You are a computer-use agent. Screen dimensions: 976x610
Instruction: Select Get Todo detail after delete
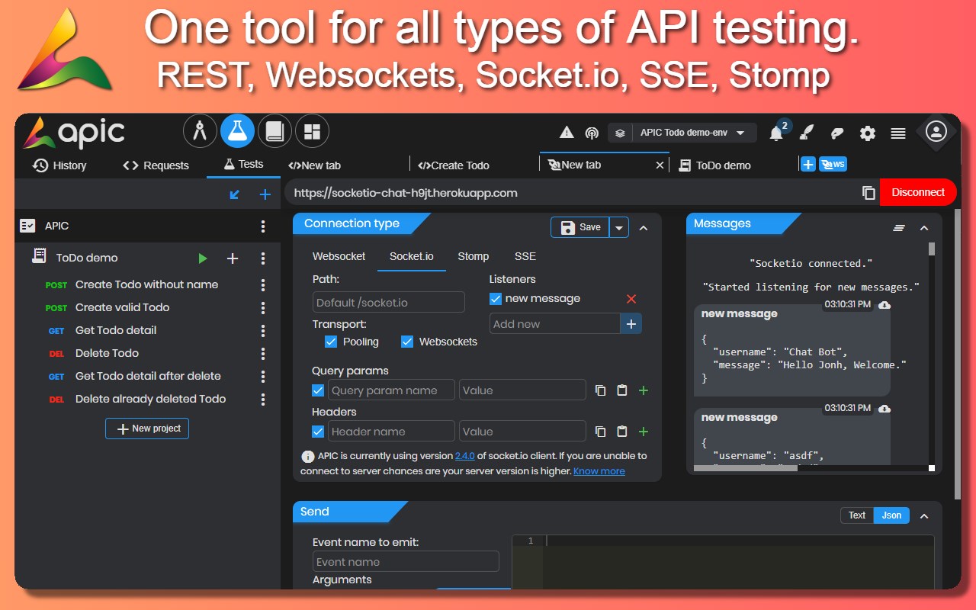point(148,376)
